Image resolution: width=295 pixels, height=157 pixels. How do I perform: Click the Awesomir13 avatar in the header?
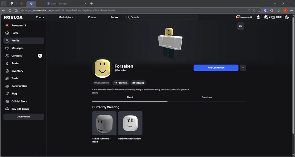coord(238,17)
